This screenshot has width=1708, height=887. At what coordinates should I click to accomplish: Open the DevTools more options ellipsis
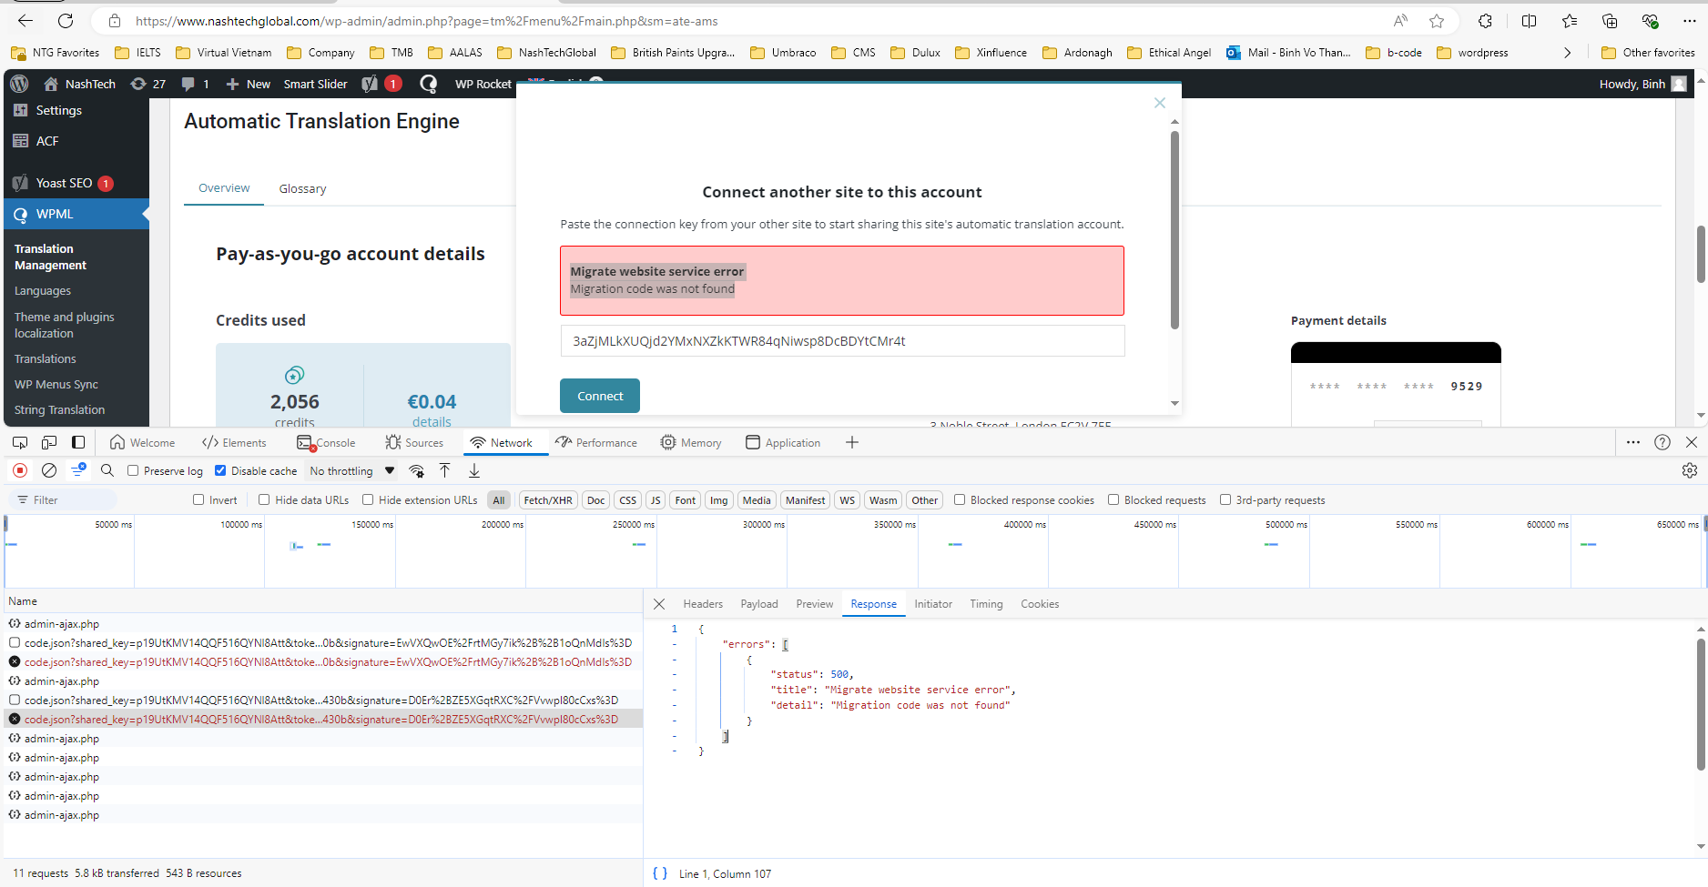1633,442
